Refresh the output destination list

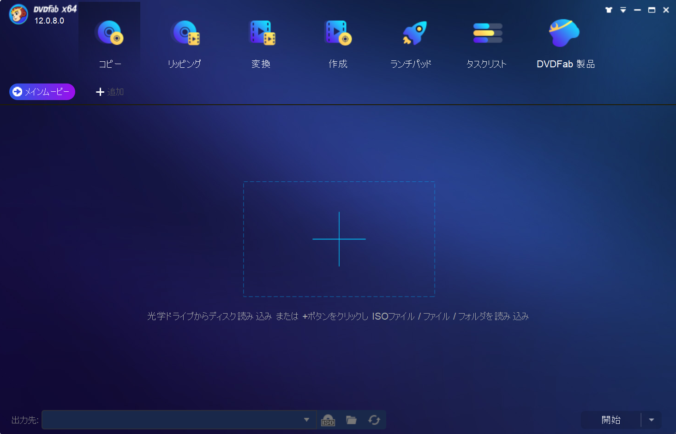(x=374, y=420)
